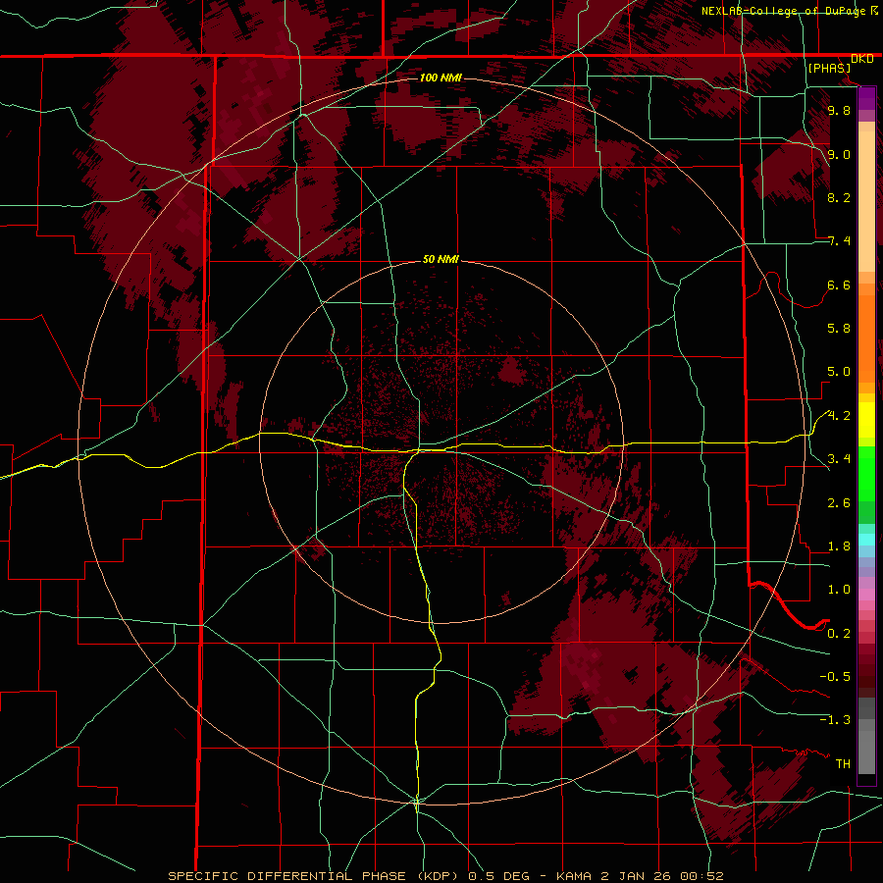Viewport: 883px width, 883px height.
Task: Select the -1.3 value on the color scale
Action: 835,720
